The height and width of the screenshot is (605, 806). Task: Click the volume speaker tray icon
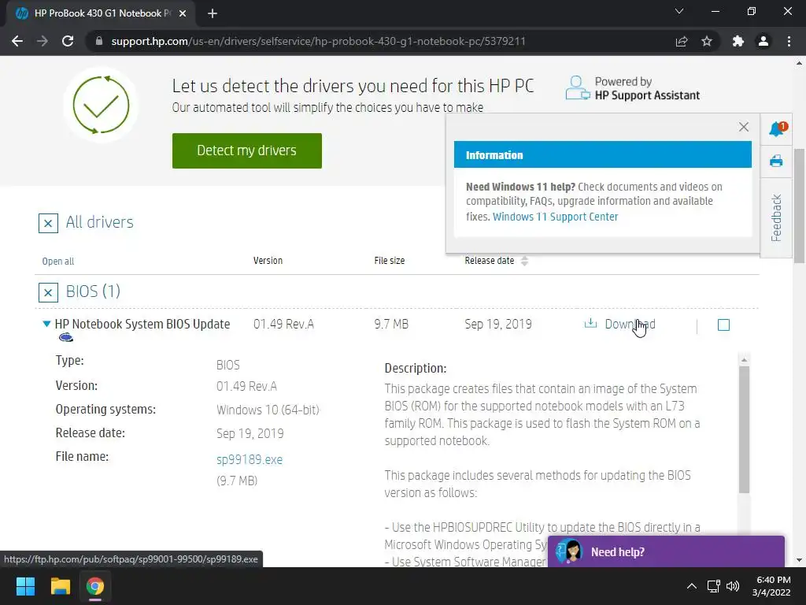click(x=733, y=586)
